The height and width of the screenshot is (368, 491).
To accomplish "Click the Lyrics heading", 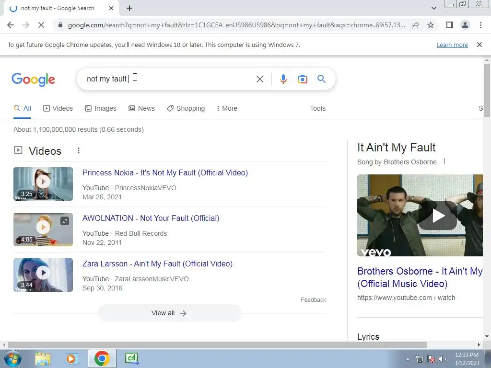I will click(368, 337).
